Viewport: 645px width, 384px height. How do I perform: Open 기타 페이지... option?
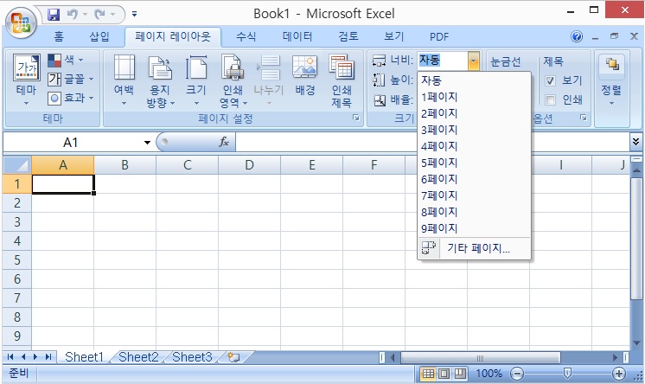(x=475, y=248)
